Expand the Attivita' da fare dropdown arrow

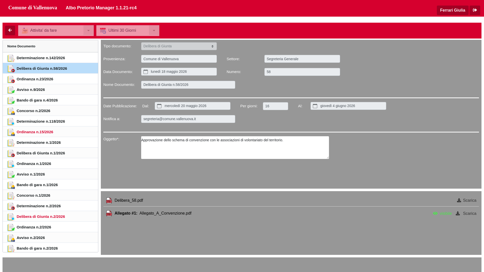coord(88,30)
